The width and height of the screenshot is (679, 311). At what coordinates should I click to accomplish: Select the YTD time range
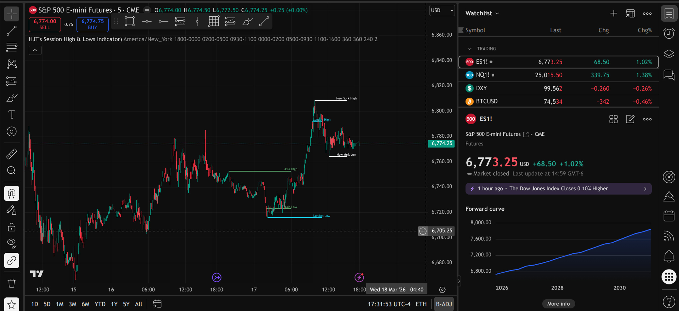tap(100, 304)
